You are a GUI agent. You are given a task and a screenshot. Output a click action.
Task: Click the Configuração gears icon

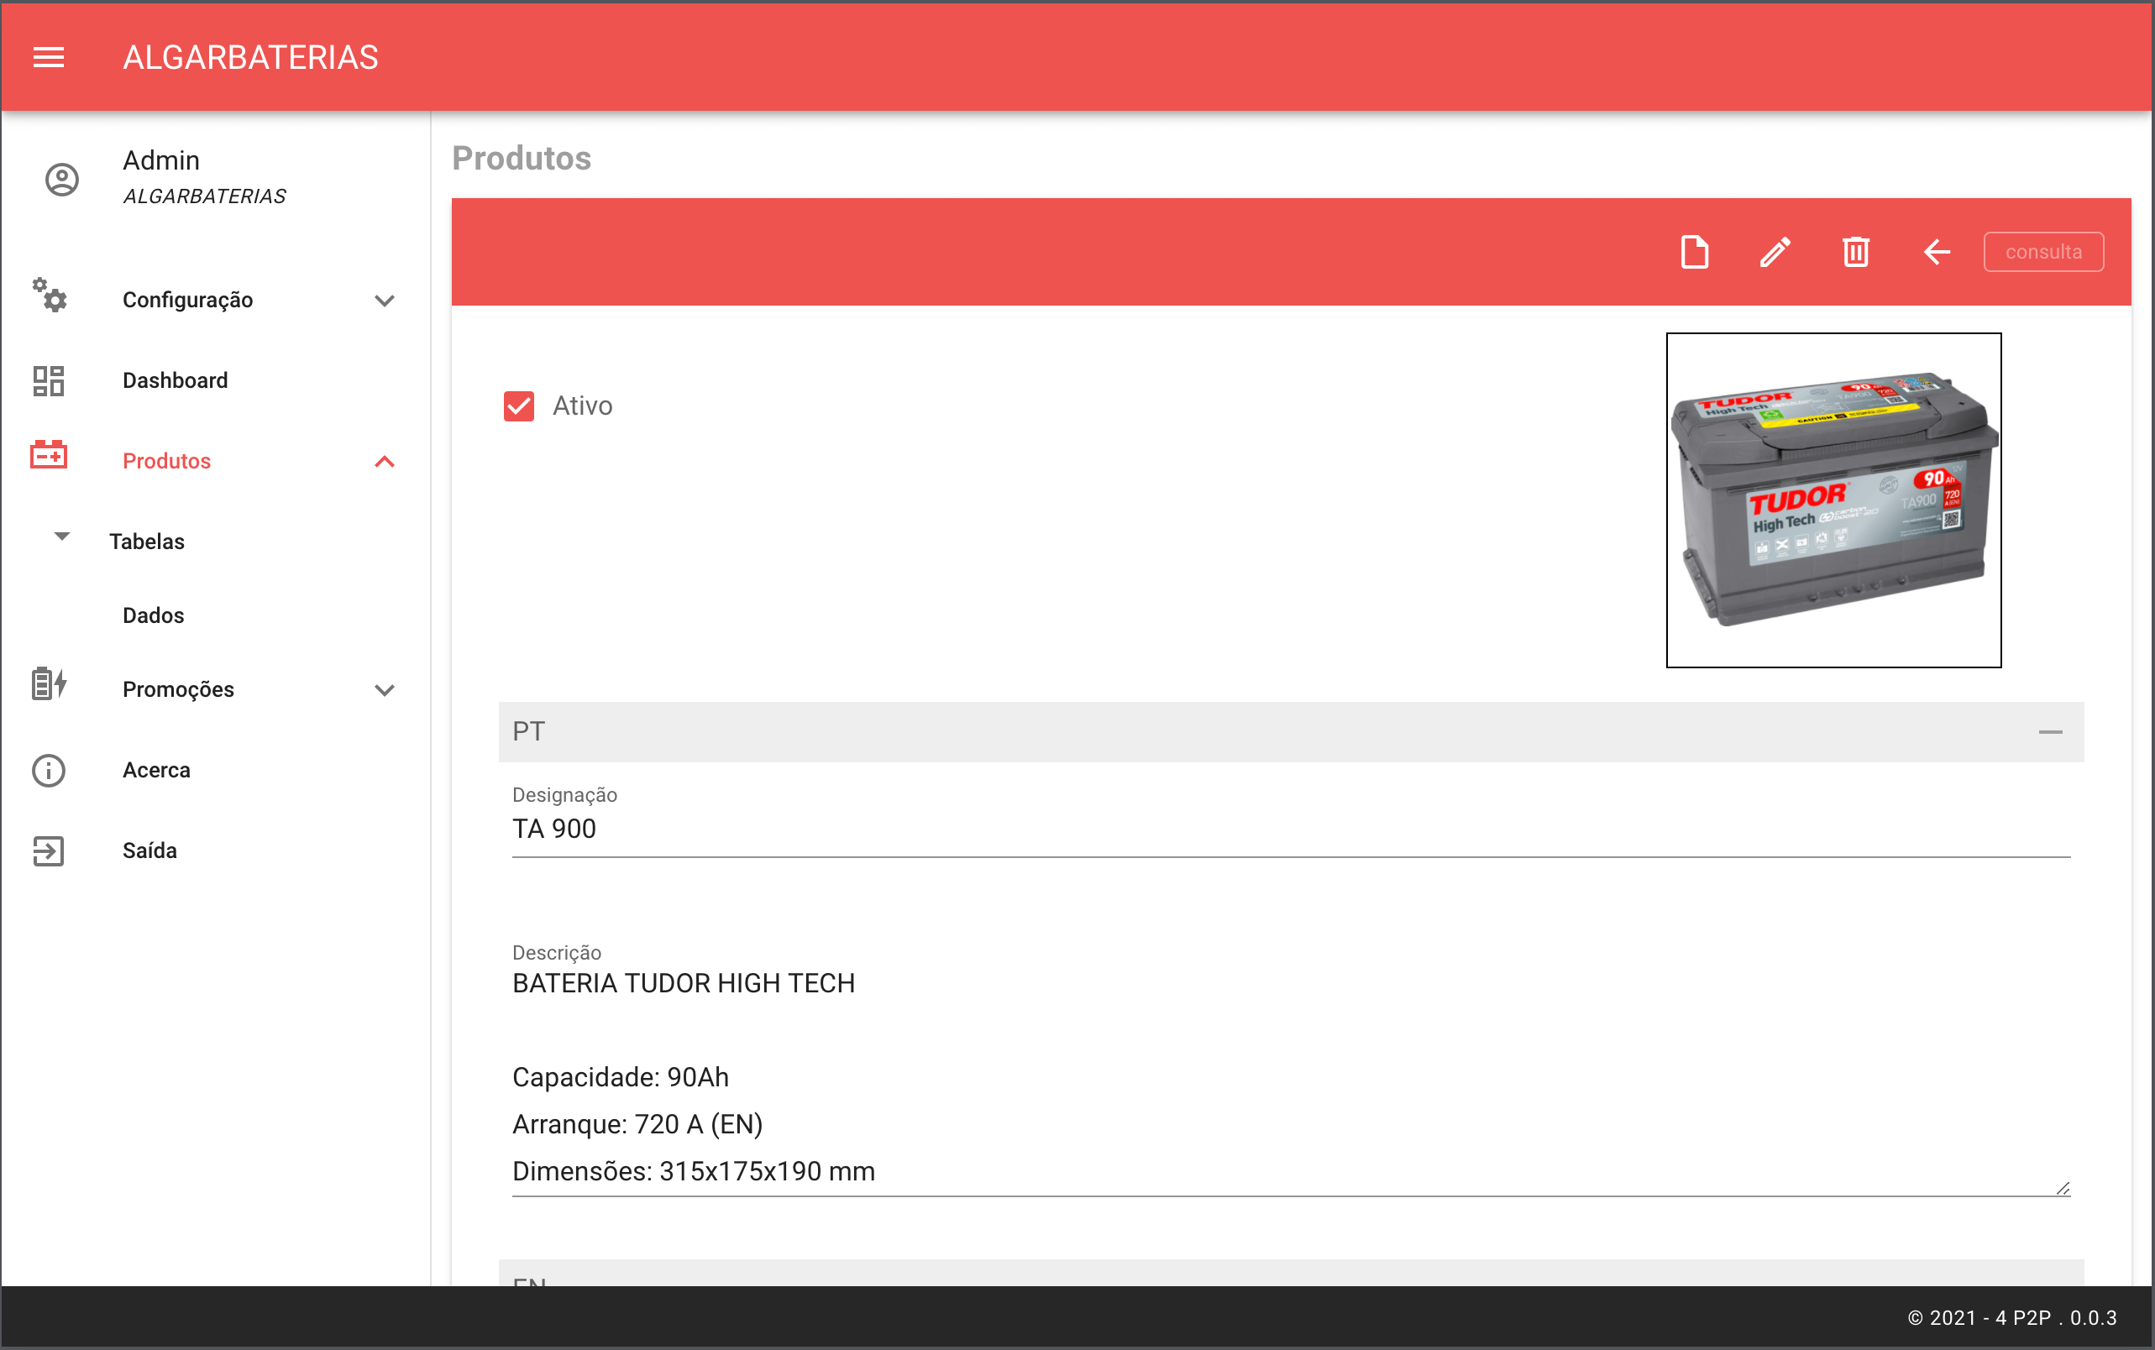49,295
